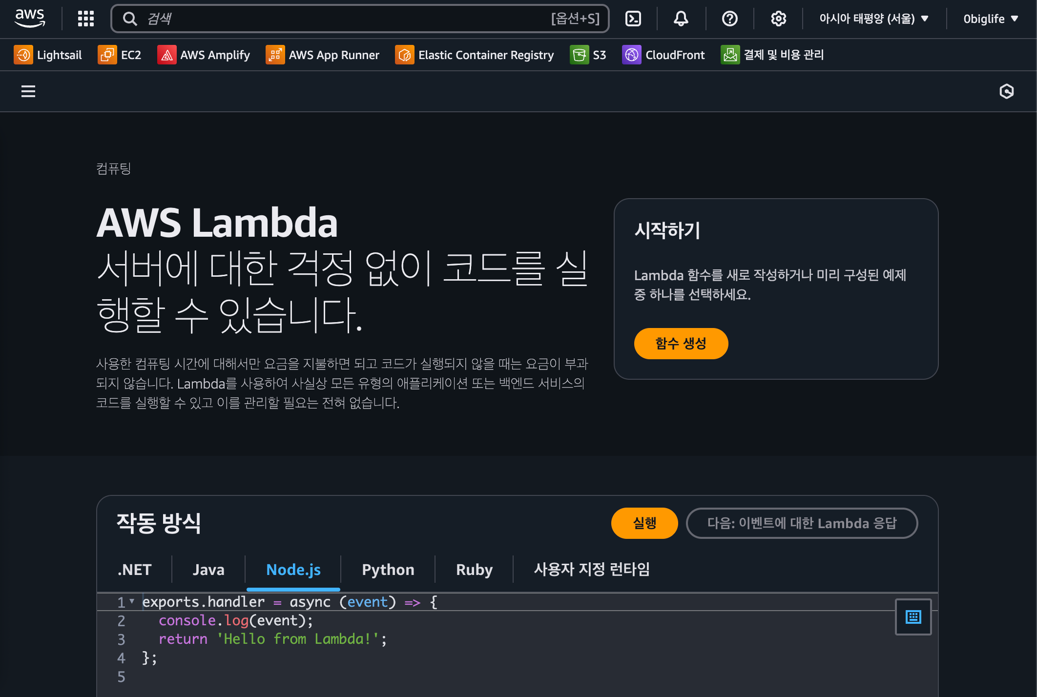Viewport: 1037px width, 697px height.
Task: Open the hamburger side navigation menu
Action: pos(28,91)
